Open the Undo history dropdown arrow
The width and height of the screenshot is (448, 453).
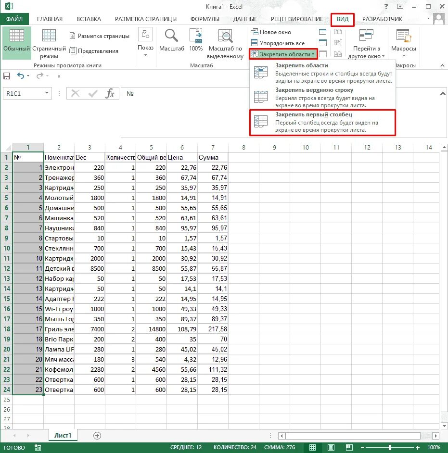tap(28, 75)
